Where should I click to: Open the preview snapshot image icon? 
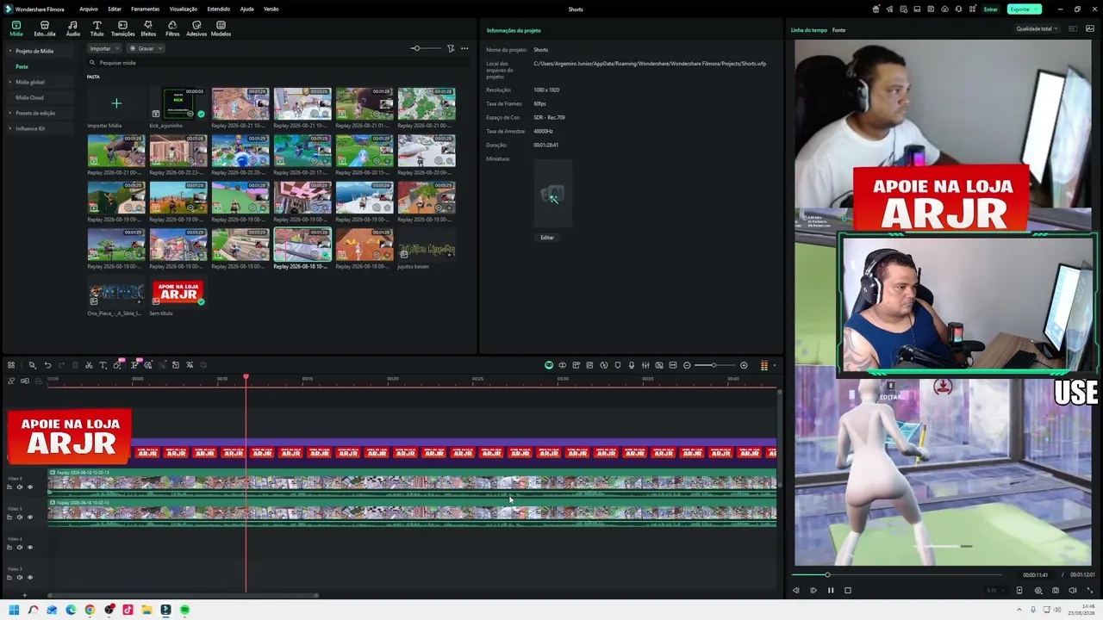tap(1090, 29)
